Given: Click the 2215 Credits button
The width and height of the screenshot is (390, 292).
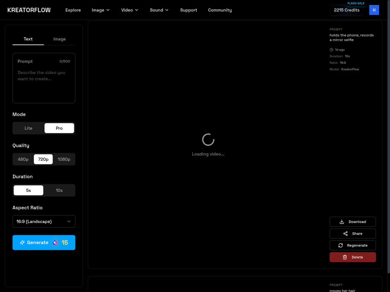Looking at the screenshot, I should coord(346,10).
